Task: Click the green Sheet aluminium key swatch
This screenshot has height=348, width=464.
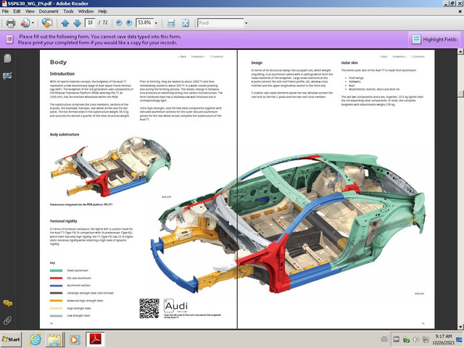Action: 56,270
